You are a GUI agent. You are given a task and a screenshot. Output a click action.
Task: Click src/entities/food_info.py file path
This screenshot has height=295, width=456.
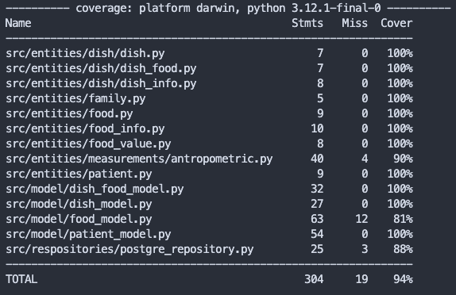point(85,129)
